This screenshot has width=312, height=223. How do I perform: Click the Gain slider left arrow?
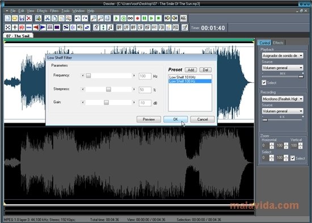tap(83, 102)
